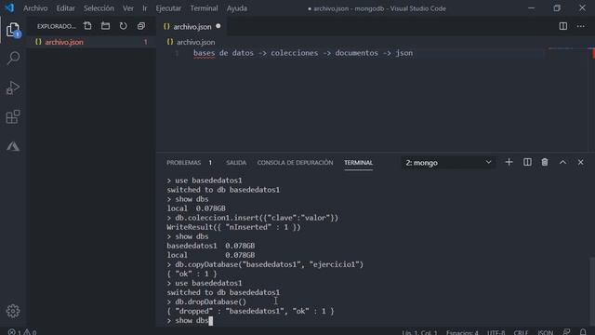Open notifications bell in status bar
The image size is (595, 335).
pyautogui.click(x=583, y=332)
